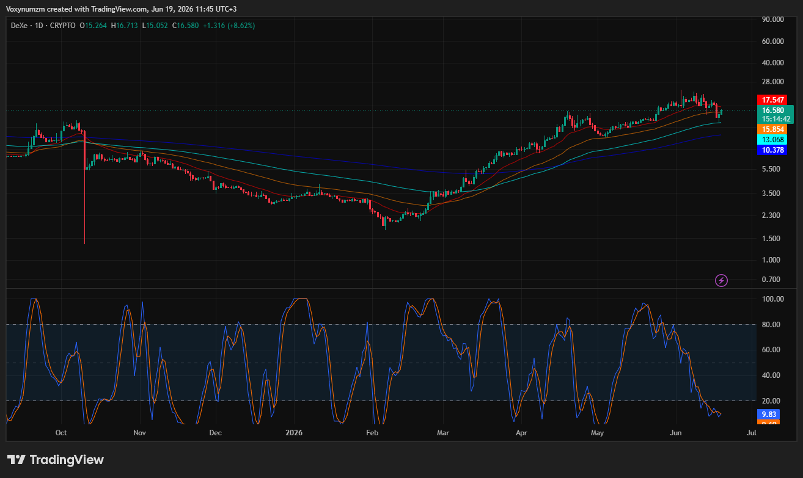Click the May time axis label

click(598, 433)
